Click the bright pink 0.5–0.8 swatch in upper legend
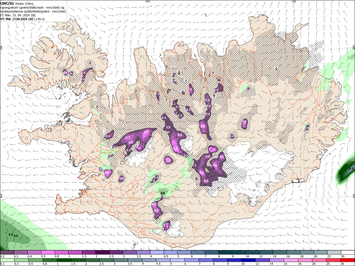 [48, 252]
